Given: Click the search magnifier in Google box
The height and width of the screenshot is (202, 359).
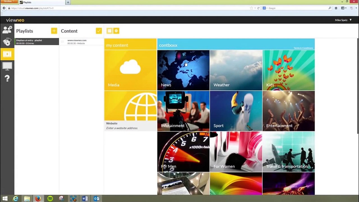Looking at the screenshot, I should click(330, 8).
